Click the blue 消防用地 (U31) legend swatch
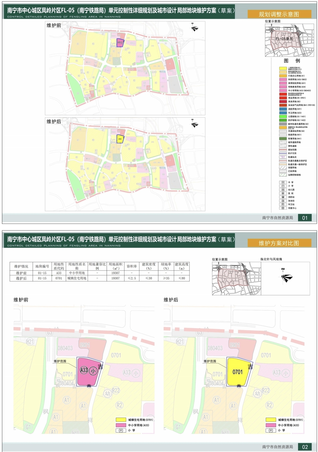The width and height of the screenshot is (318, 452). [283, 109]
